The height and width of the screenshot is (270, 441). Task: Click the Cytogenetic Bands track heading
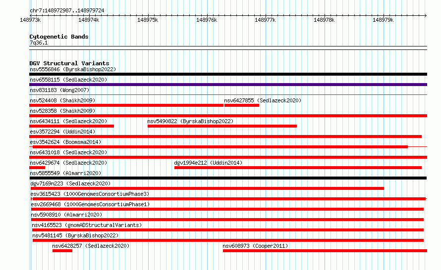[59, 37]
